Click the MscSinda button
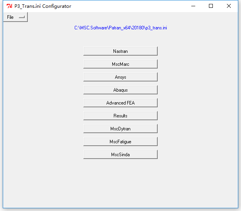The image size is (241, 211). pyautogui.click(x=120, y=154)
